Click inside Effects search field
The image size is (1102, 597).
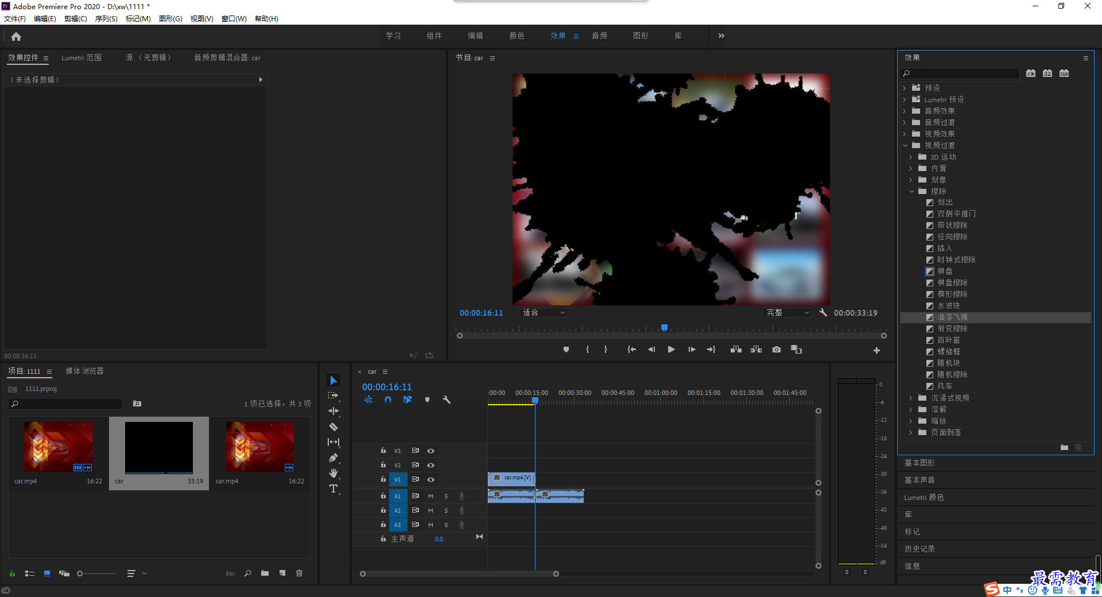click(x=960, y=73)
